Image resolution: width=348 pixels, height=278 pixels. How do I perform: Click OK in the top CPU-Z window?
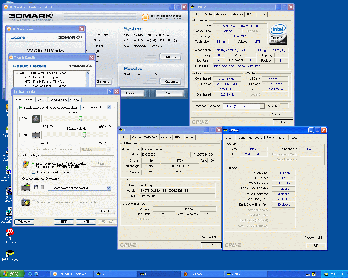pyautogui.click(x=283, y=122)
